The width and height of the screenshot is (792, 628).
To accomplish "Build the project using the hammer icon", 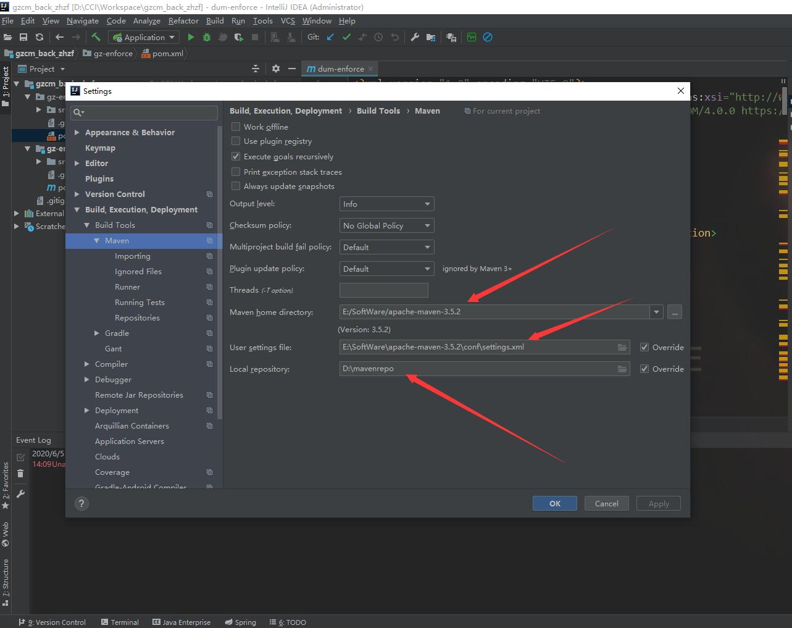I will click(96, 37).
